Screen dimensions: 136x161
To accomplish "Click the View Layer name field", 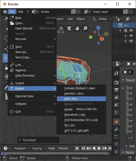I will (x=107, y=12).
